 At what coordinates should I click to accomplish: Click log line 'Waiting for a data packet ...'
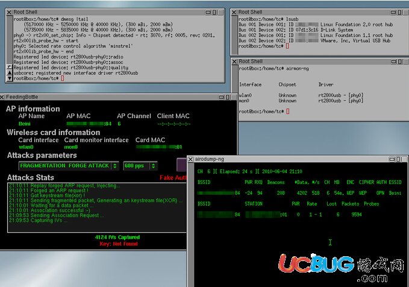point(51,206)
